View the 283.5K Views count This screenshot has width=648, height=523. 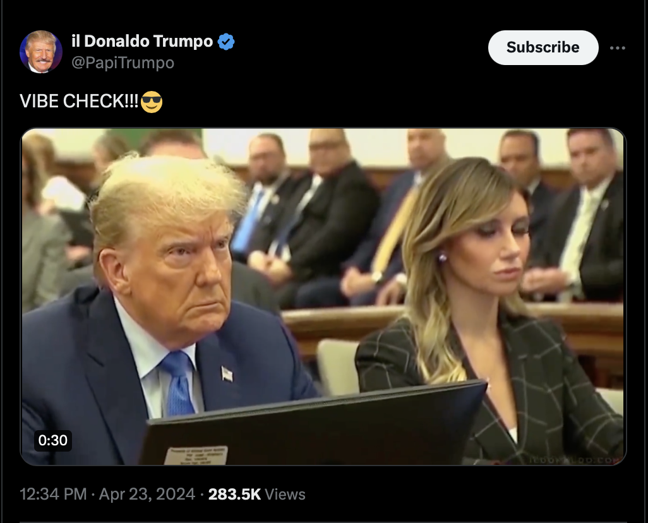256,494
